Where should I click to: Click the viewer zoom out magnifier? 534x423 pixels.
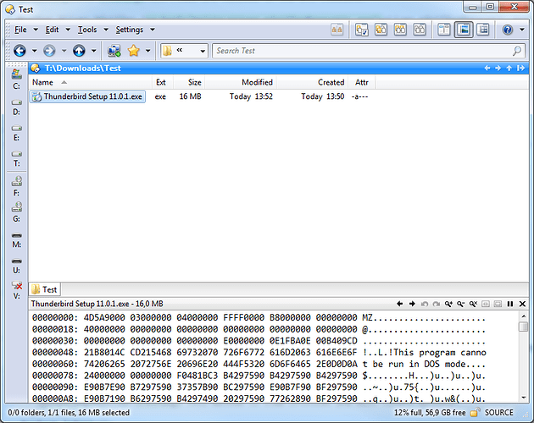click(x=461, y=304)
